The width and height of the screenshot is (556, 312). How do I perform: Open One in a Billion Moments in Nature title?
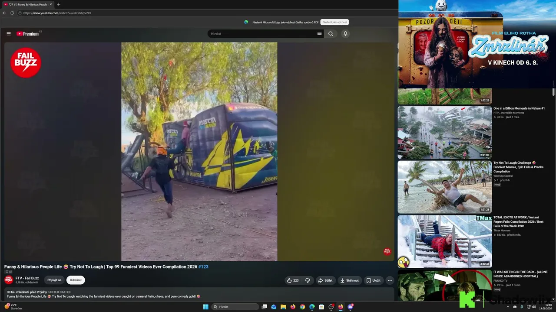tap(519, 108)
